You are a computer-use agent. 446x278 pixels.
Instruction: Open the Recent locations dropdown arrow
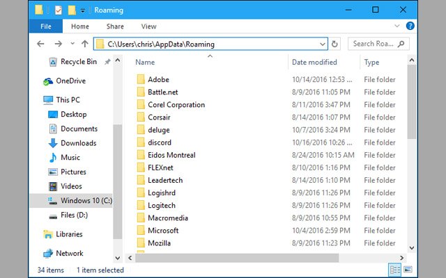[72, 44]
